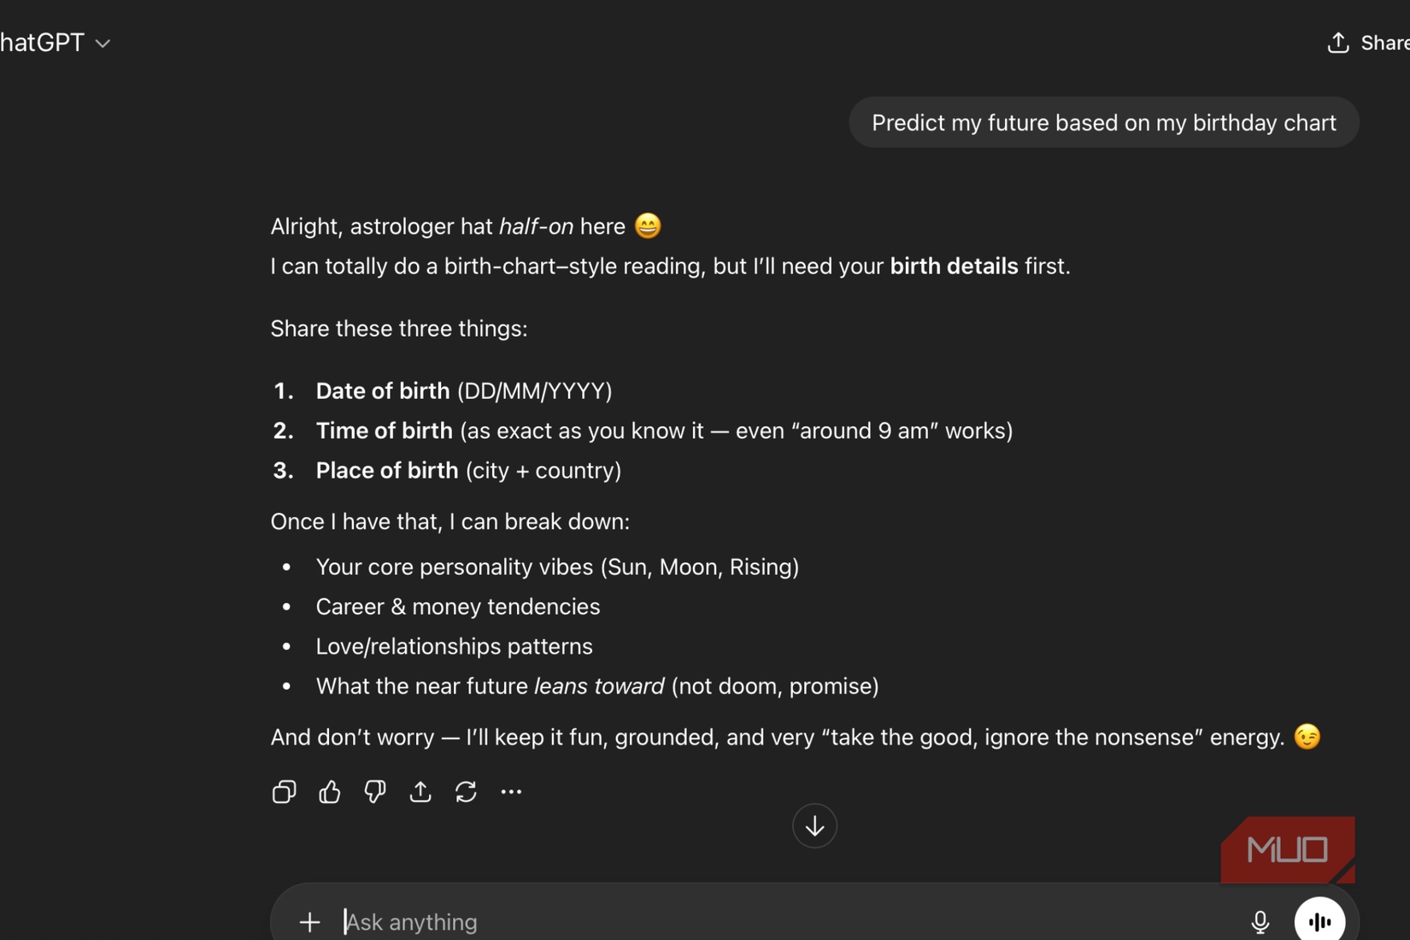Regenerate the response

466,792
